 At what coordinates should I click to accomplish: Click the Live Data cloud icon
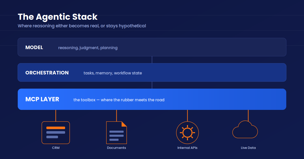[x=245, y=129]
